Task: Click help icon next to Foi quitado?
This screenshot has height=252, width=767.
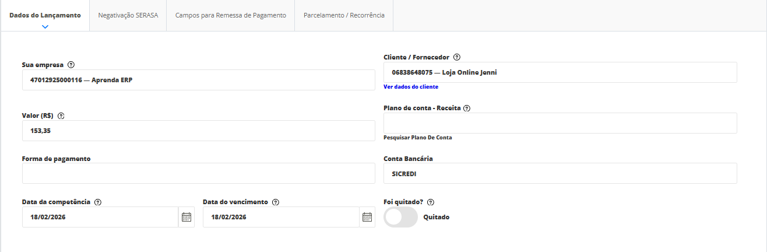Action: pos(431,202)
